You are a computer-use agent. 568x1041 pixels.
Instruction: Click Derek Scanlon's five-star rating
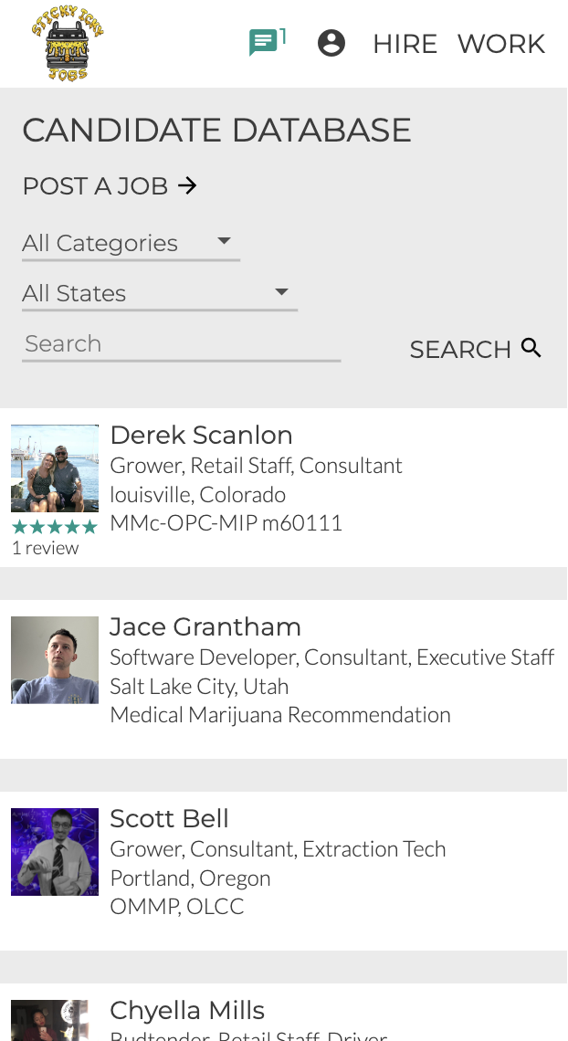pos(54,527)
